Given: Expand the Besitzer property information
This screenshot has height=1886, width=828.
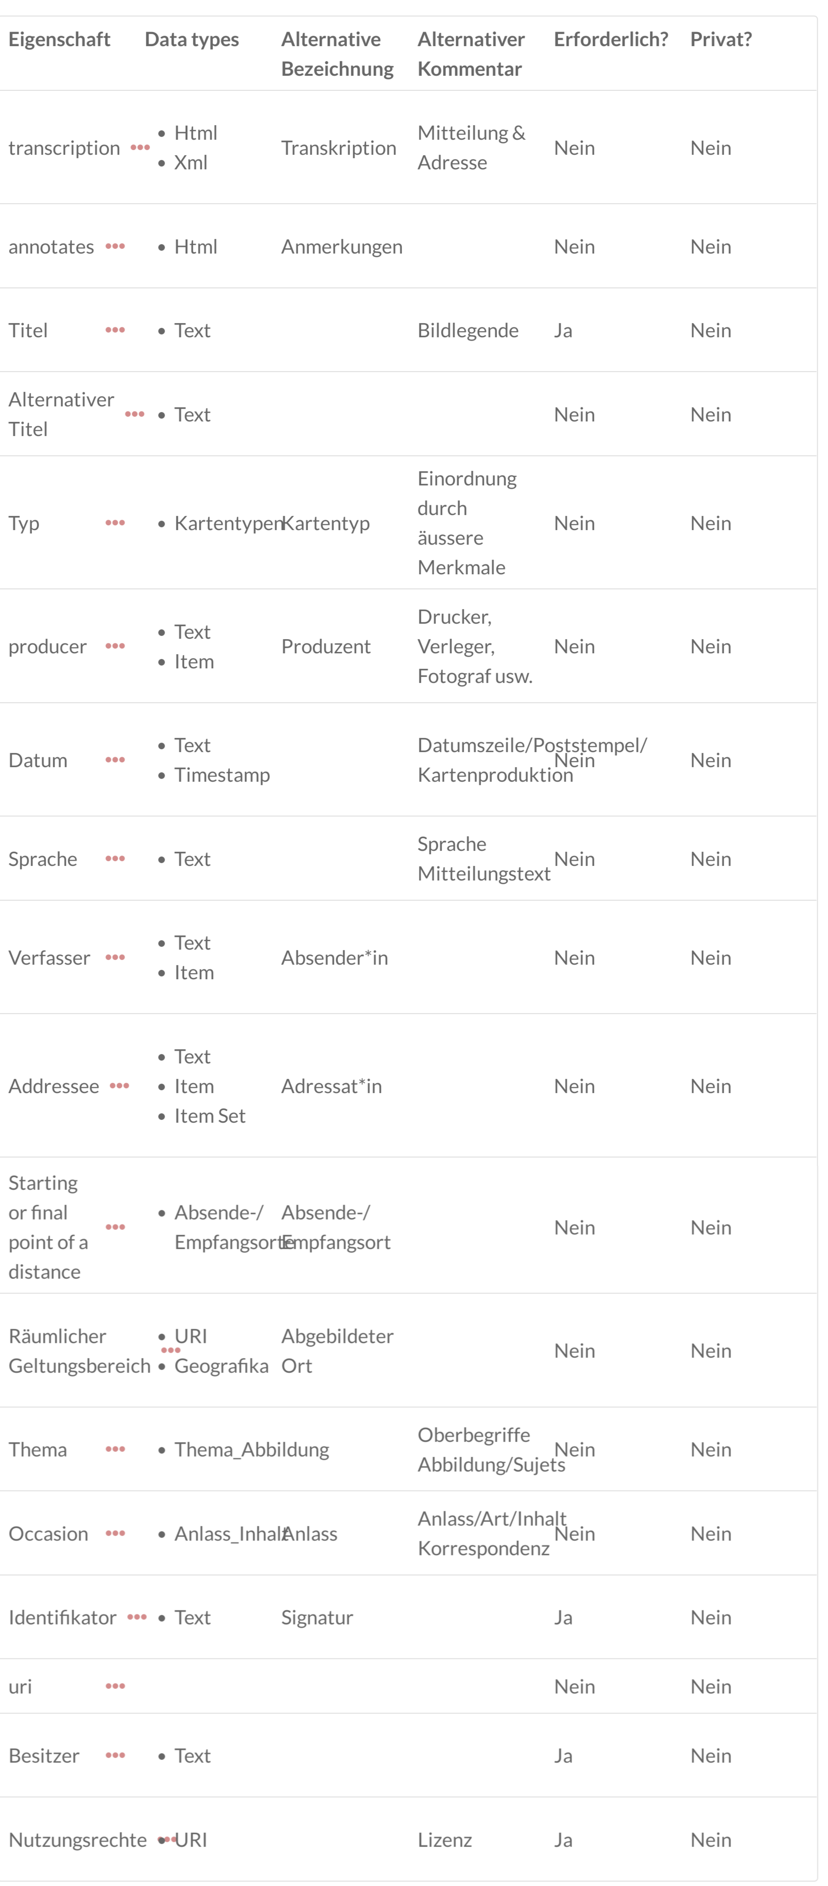Looking at the screenshot, I should (115, 1755).
